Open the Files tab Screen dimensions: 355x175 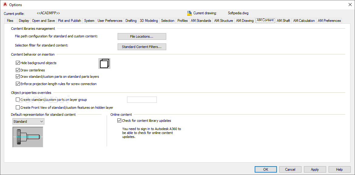[10, 21]
